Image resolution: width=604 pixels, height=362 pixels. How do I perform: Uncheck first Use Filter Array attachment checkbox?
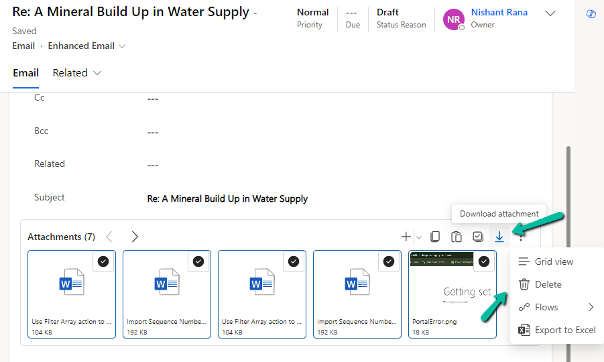pyautogui.click(x=103, y=261)
